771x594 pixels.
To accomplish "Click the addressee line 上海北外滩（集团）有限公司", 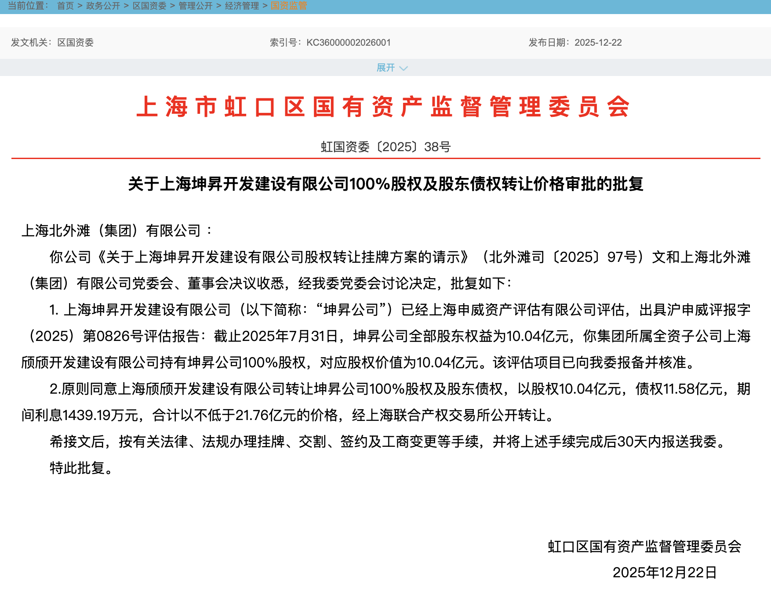I will 117,230.
